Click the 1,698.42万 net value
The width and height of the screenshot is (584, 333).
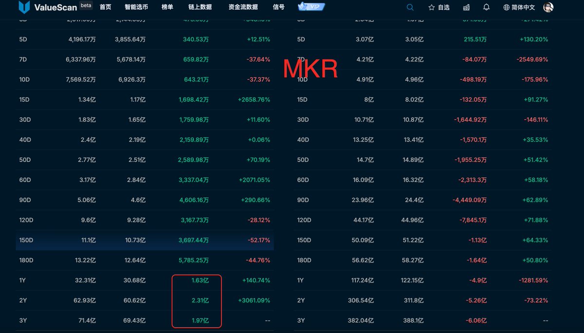(x=194, y=99)
